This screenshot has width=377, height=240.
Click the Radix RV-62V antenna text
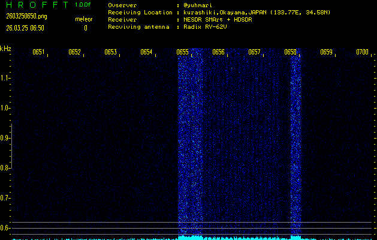[x=202, y=26]
